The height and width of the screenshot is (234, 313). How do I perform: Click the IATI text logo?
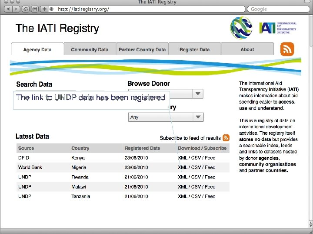pyautogui.click(x=278, y=28)
